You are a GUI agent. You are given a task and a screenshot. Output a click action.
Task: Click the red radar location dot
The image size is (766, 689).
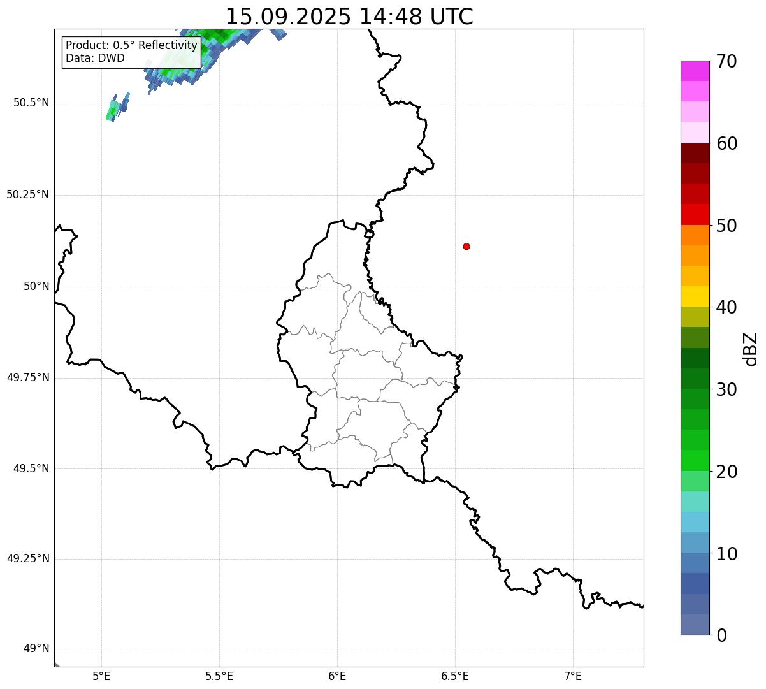coord(466,246)
